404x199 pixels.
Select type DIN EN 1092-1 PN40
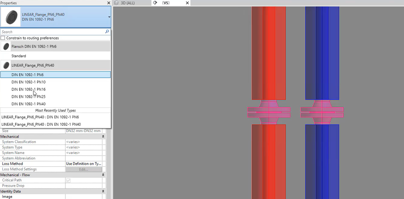point(56,104)
